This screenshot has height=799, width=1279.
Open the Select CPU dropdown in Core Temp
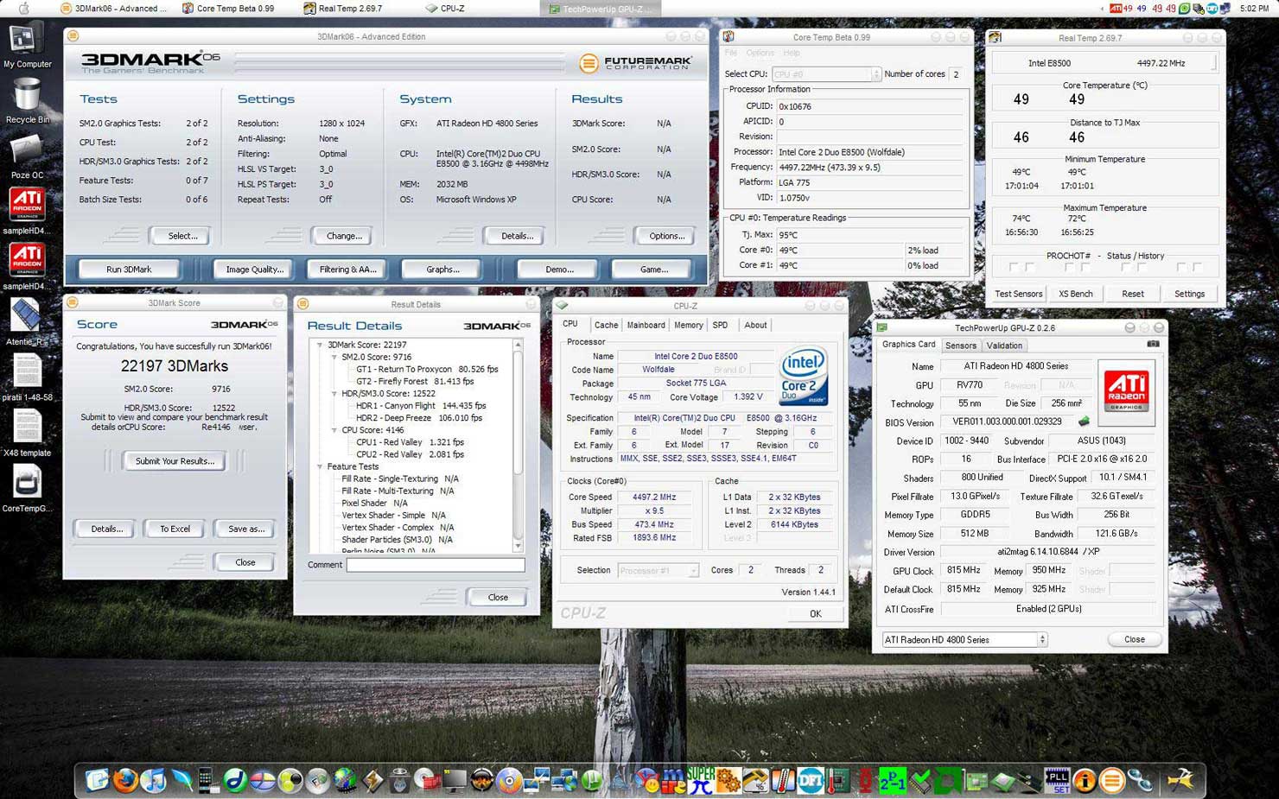(826, 74)
